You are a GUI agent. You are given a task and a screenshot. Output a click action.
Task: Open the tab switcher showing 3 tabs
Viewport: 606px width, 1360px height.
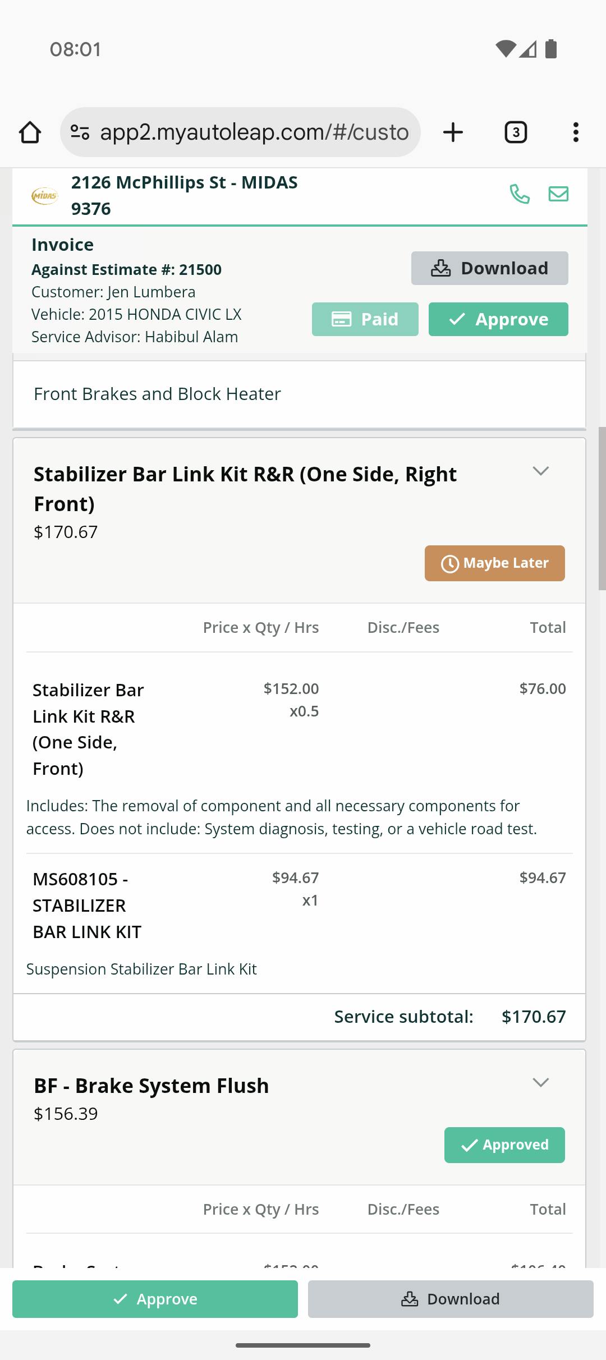(x=516, y=132)
